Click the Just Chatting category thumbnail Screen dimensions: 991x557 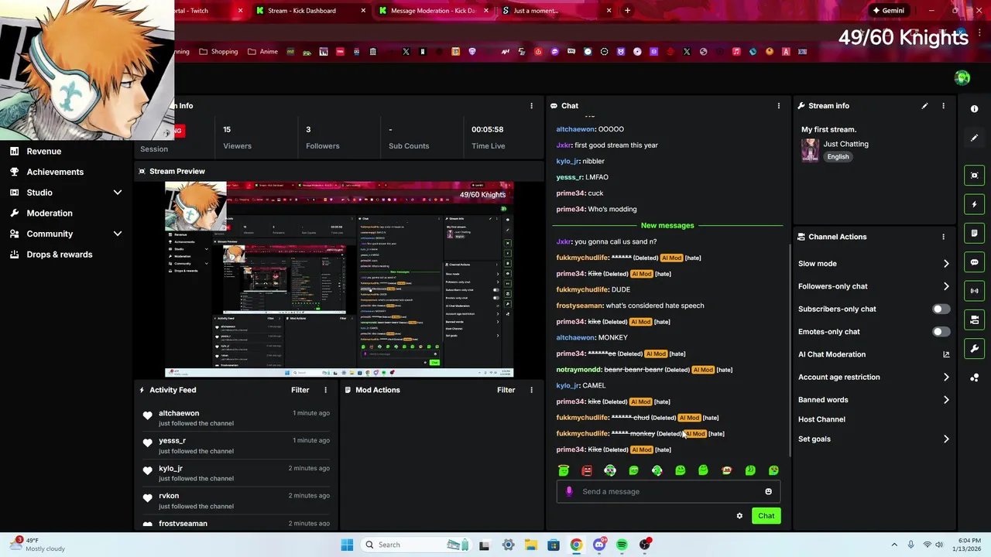[810, 150]
